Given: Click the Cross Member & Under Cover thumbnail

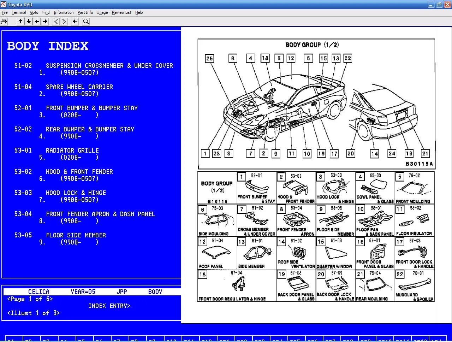Looking at the screenshot, I should (x=256, y=220).
